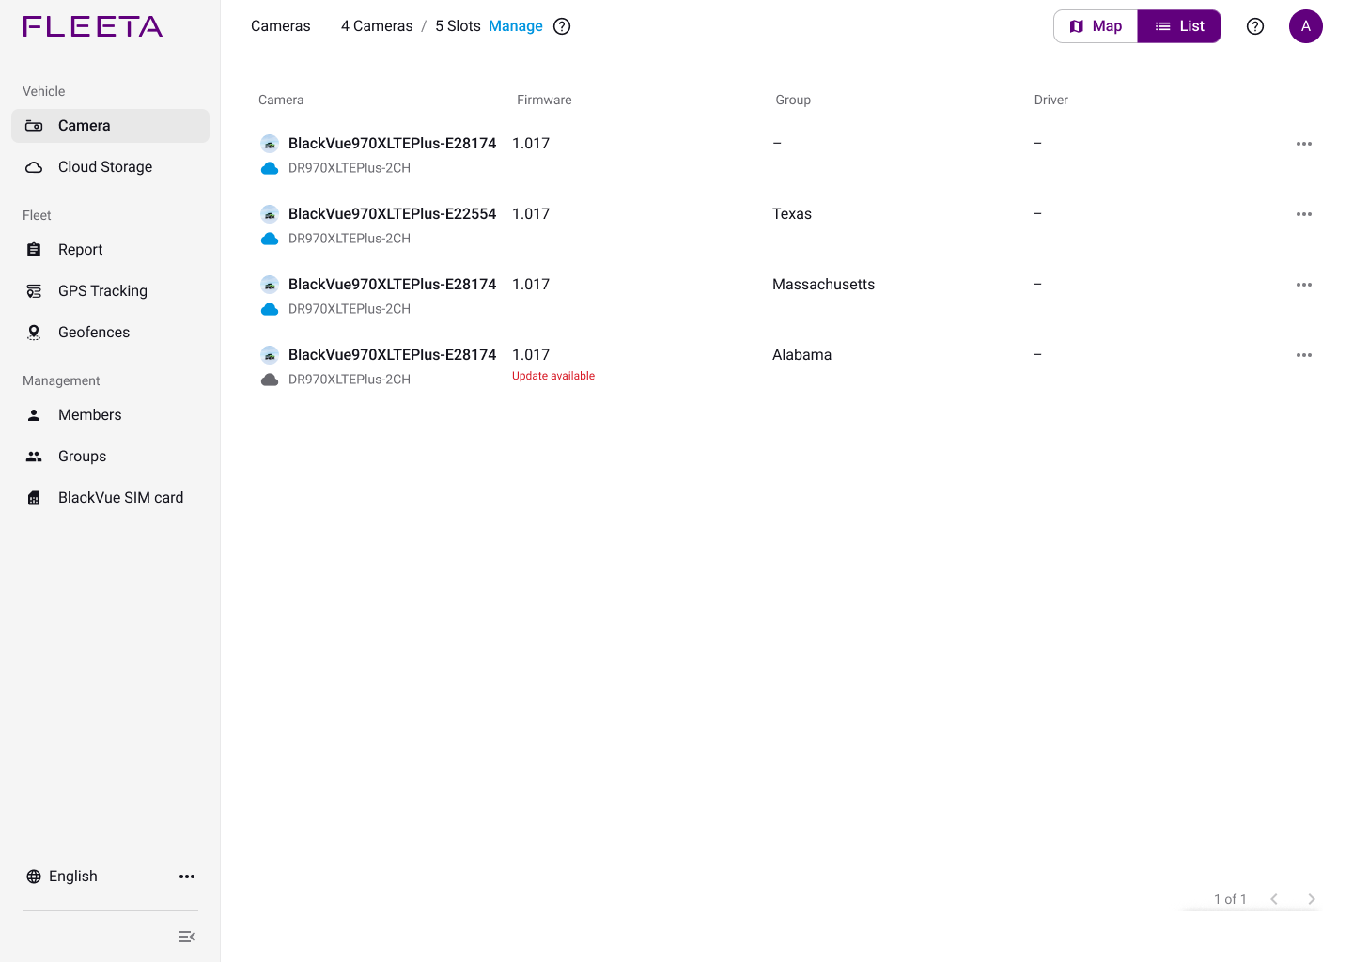Select the camera in the Massachusetts group
The height and width of the screenshot is (962, 1353).
point(392,285)
